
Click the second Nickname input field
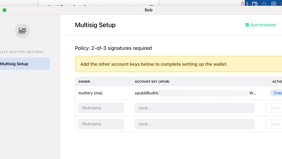click(101, 124)
